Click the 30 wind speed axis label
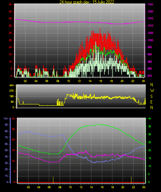161x192 pixels. [10, 33]
